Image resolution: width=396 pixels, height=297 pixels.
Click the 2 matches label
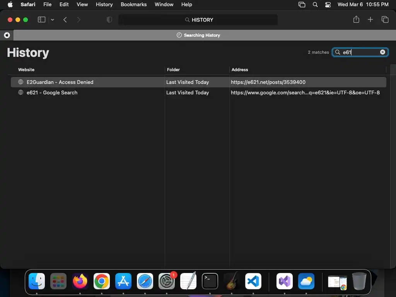[x=318, y=52]
